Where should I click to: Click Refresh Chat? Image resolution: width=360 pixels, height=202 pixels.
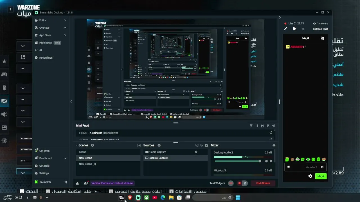(x=320, y=29)
